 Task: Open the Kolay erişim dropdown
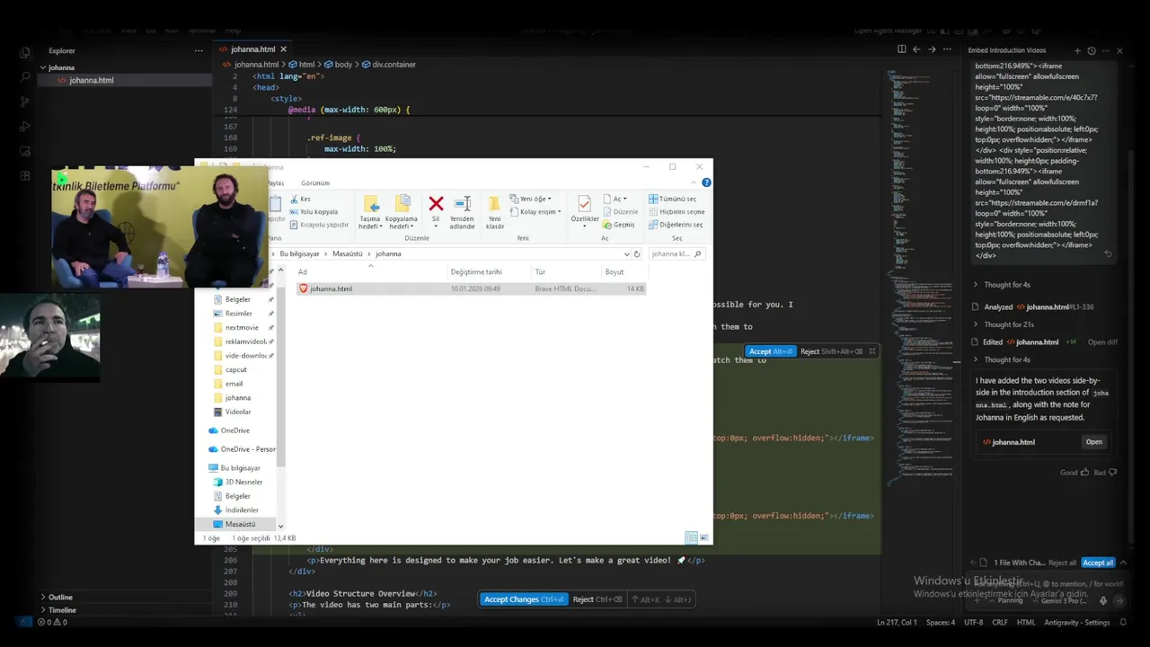click(535, 212)
